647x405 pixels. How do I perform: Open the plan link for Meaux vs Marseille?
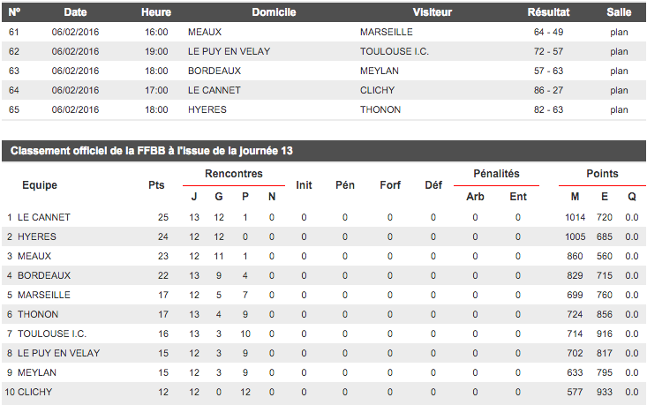pyautogui.click(x=619, y=32)
